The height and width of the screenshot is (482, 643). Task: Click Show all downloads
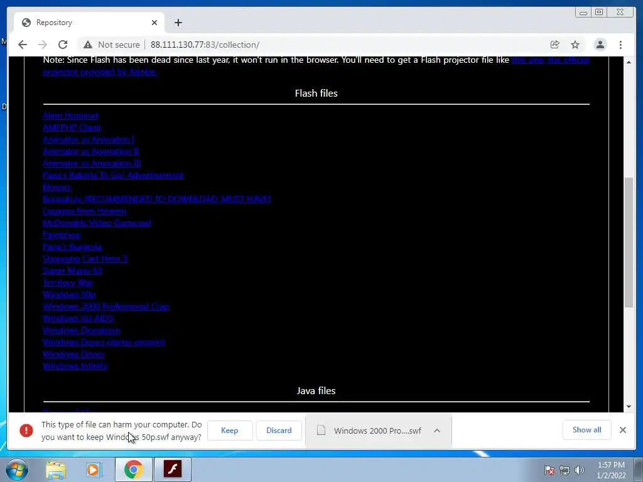pyautogui.click(x=587, y=430)
